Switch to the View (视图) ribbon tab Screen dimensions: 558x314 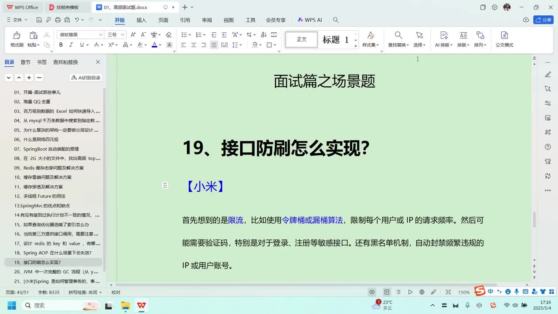(228, 20)
